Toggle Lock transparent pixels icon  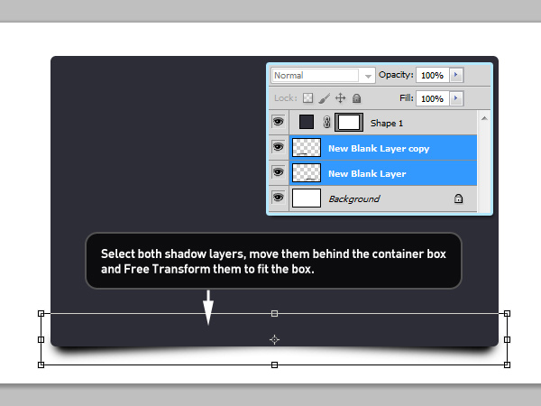click(307, 98)
